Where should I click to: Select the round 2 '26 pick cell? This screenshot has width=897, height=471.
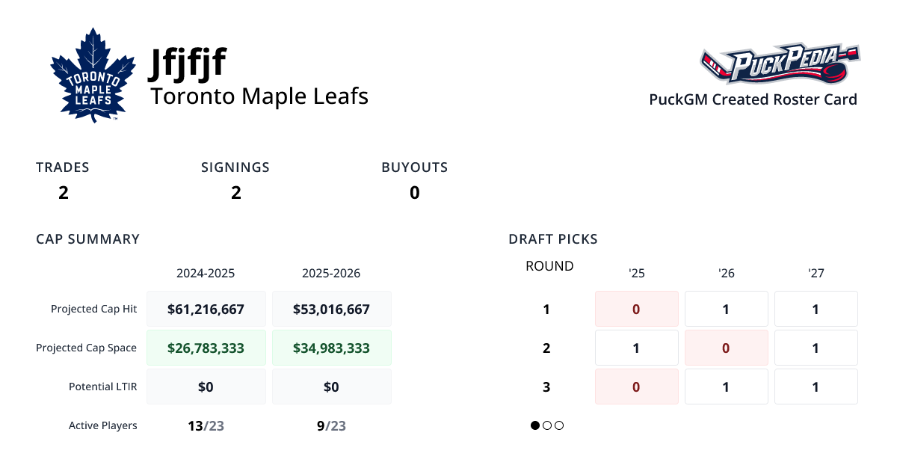726,348
